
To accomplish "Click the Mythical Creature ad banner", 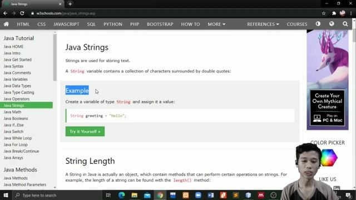I will [328, 80].
